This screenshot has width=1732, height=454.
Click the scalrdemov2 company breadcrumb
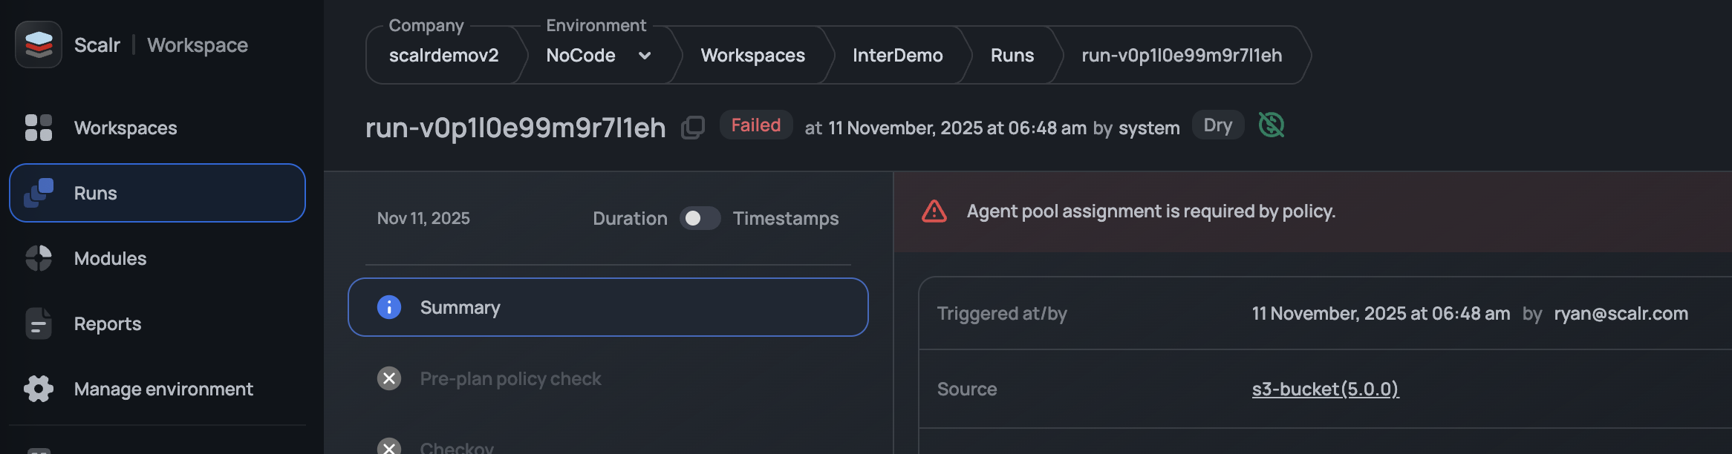pyautogui.click(x=444, y=56)
